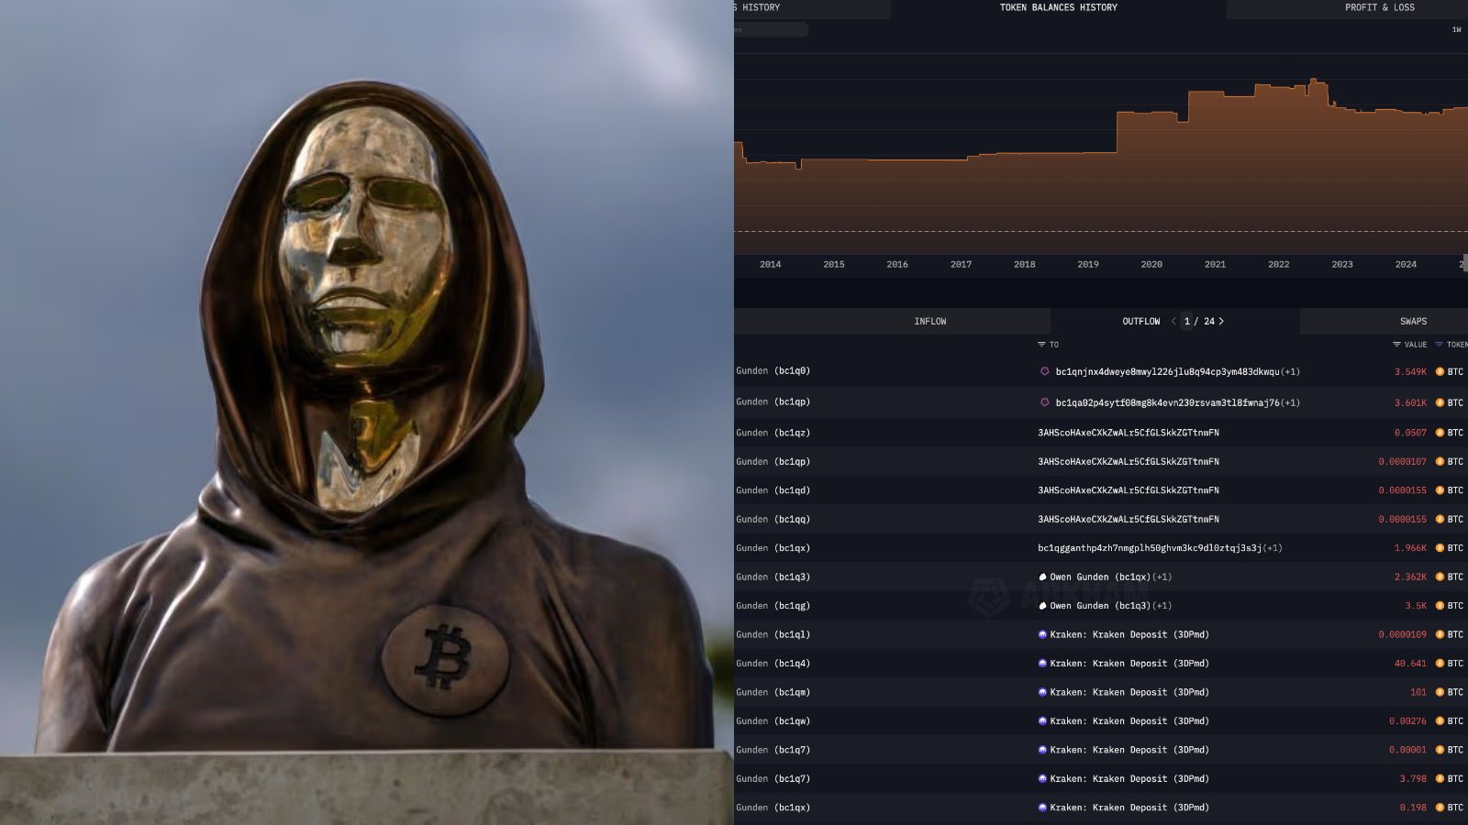Click the value 3.549K

(1410, 372)
